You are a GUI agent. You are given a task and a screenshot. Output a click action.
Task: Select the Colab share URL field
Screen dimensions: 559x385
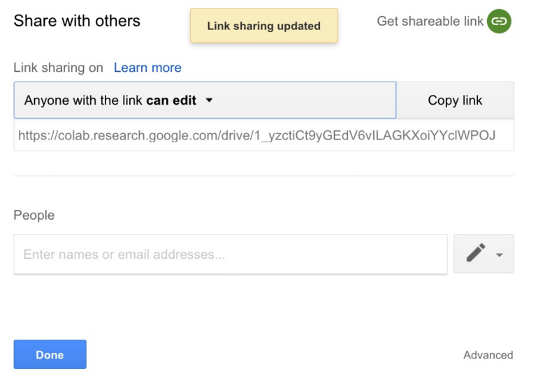[263, 135]
